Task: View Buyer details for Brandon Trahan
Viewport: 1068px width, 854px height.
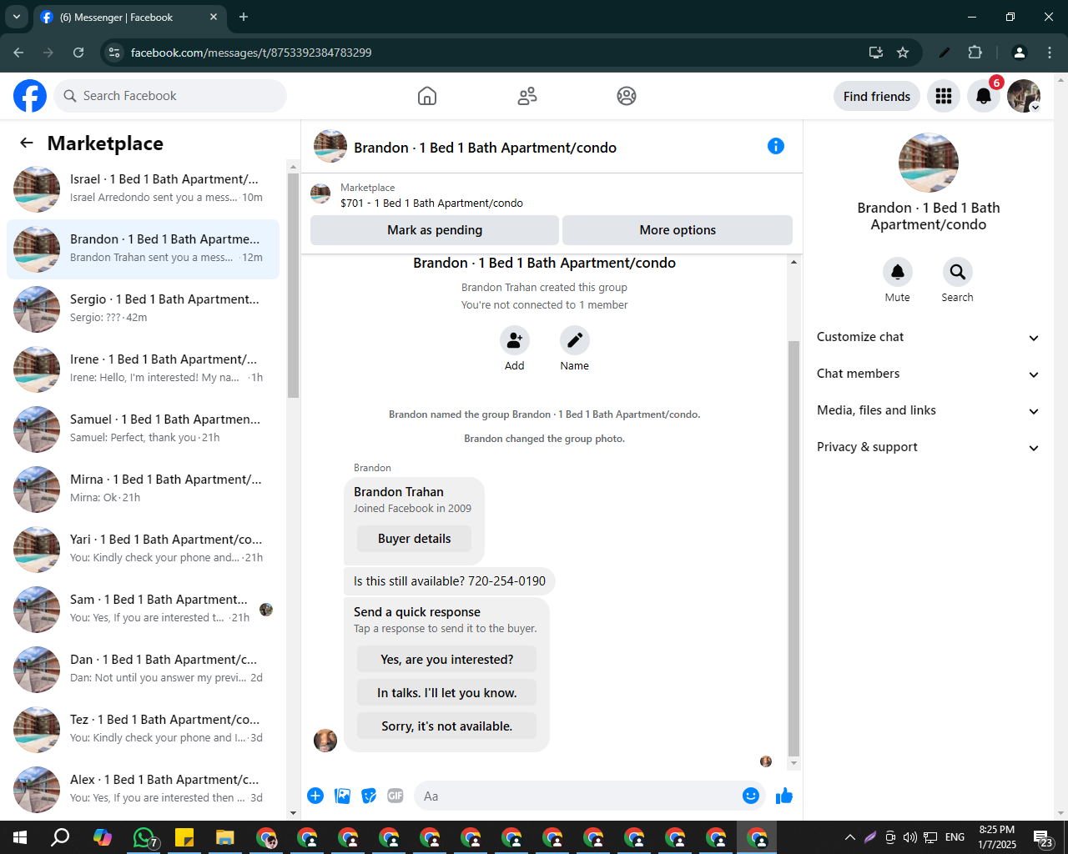Action: coord(414,539)
